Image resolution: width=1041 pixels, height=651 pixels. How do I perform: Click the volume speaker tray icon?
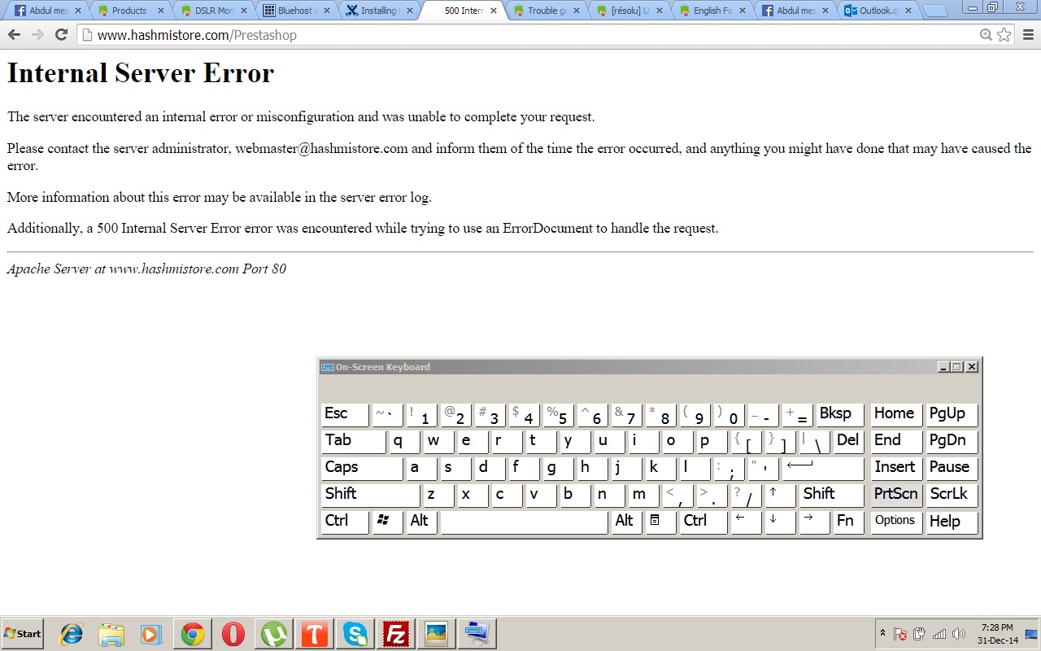959,634
